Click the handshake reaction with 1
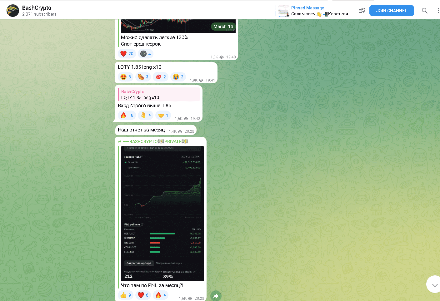This screenshot has width=440, height=301. 163,115
